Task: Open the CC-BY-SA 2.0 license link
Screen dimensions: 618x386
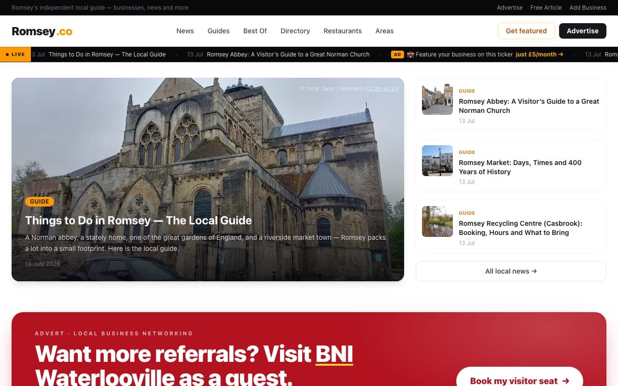Action: tap(382, 89)
